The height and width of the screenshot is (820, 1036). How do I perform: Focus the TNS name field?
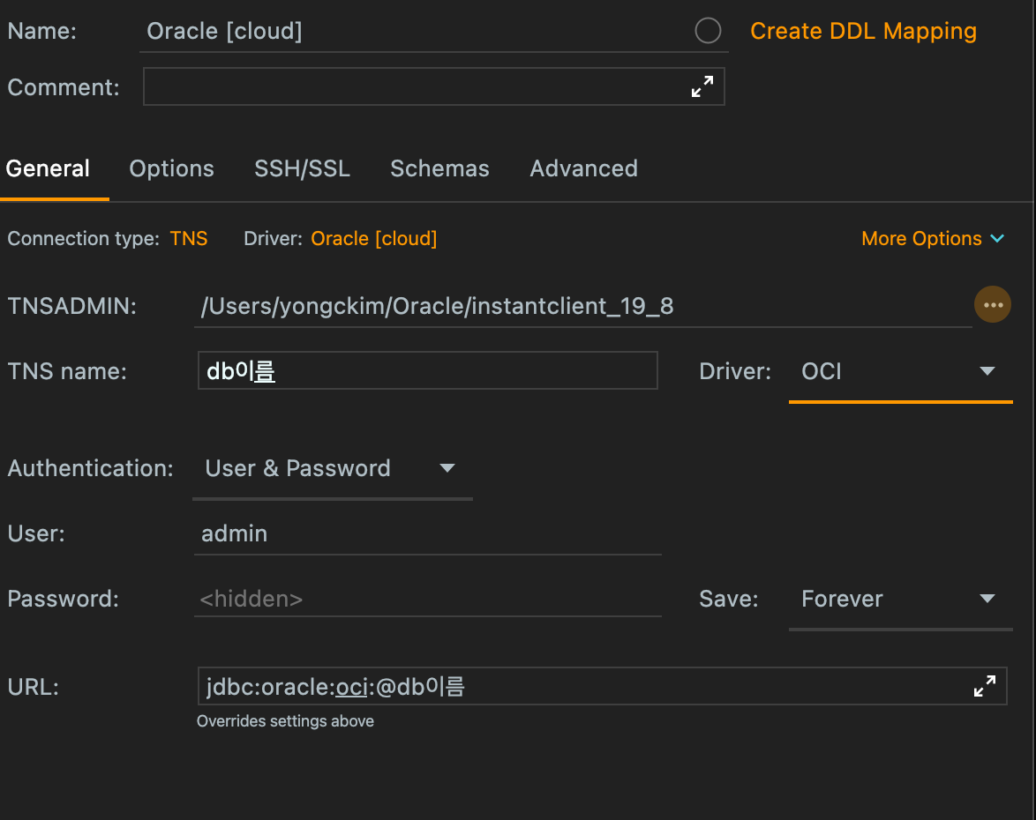pos(427,370)
